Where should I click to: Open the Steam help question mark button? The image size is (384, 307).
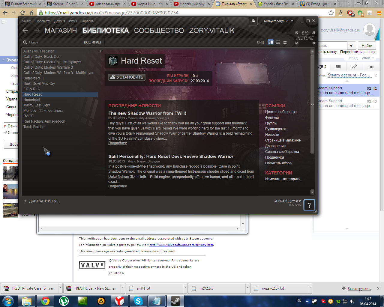(x=309, y=205)
